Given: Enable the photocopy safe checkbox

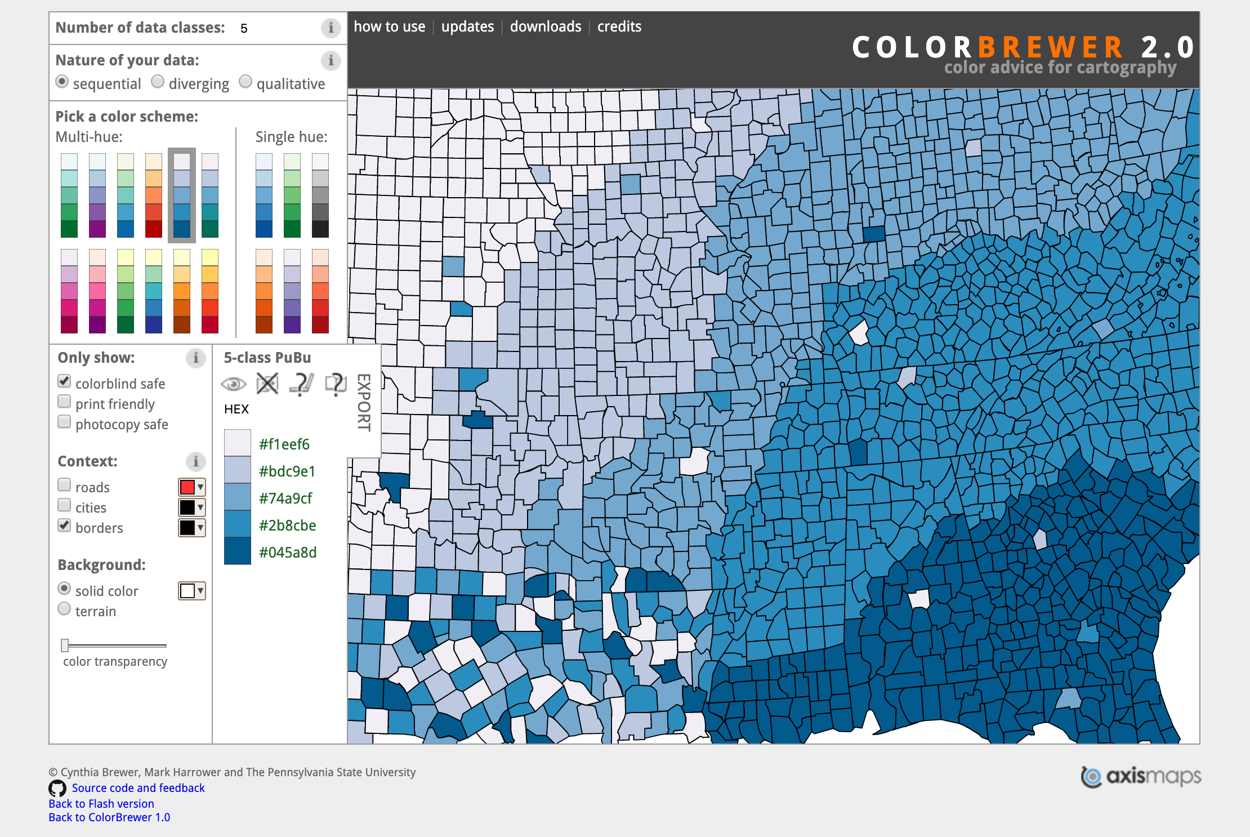Looking at the screenshot, I should point(64,422).
